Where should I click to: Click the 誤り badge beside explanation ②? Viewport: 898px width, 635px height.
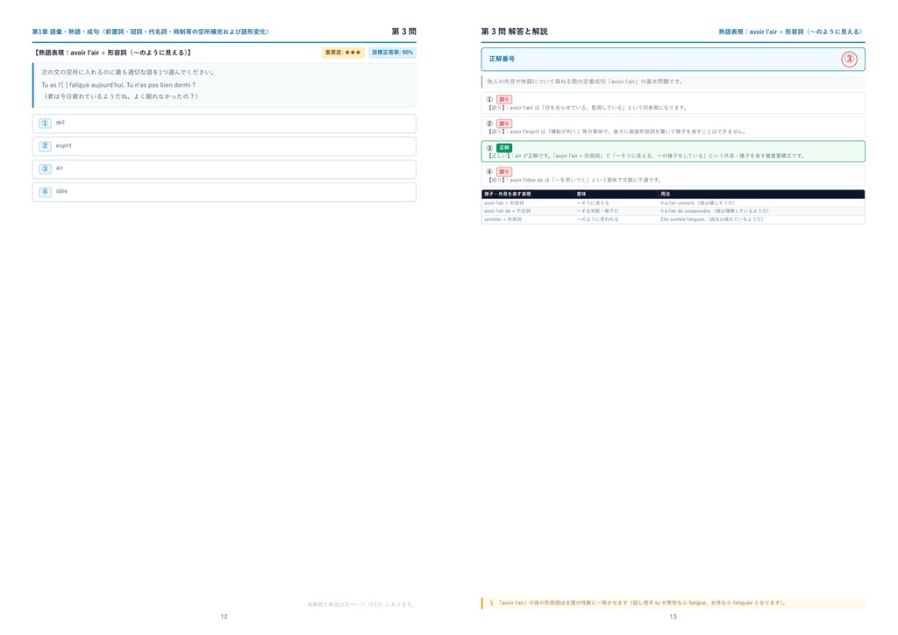point(504,124)
